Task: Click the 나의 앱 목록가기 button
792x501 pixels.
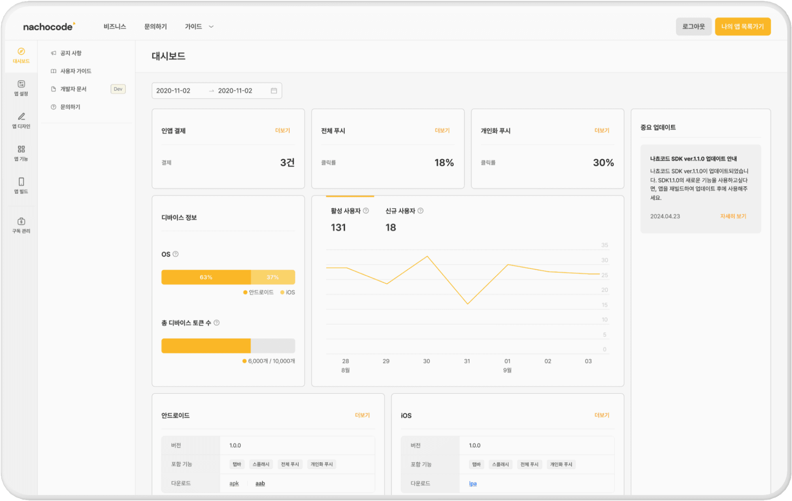Action: tap(742, 26)
